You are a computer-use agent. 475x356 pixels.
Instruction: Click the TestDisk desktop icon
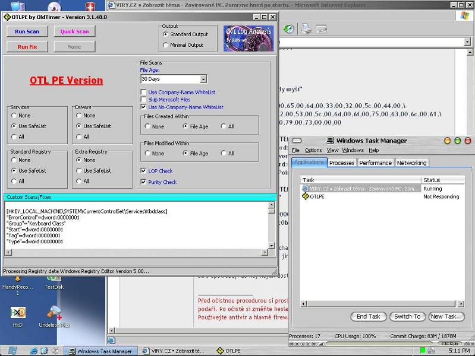(54, 283)
